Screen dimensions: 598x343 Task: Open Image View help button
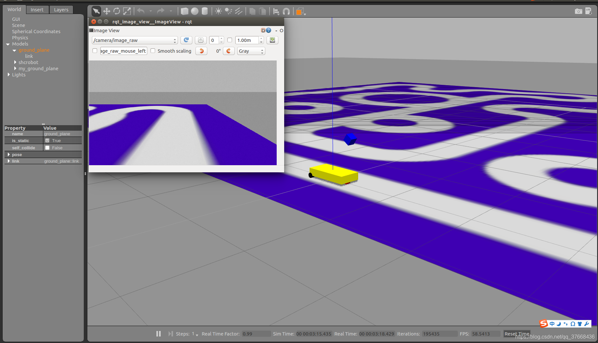pyautogui.click(x=269, y=30)
